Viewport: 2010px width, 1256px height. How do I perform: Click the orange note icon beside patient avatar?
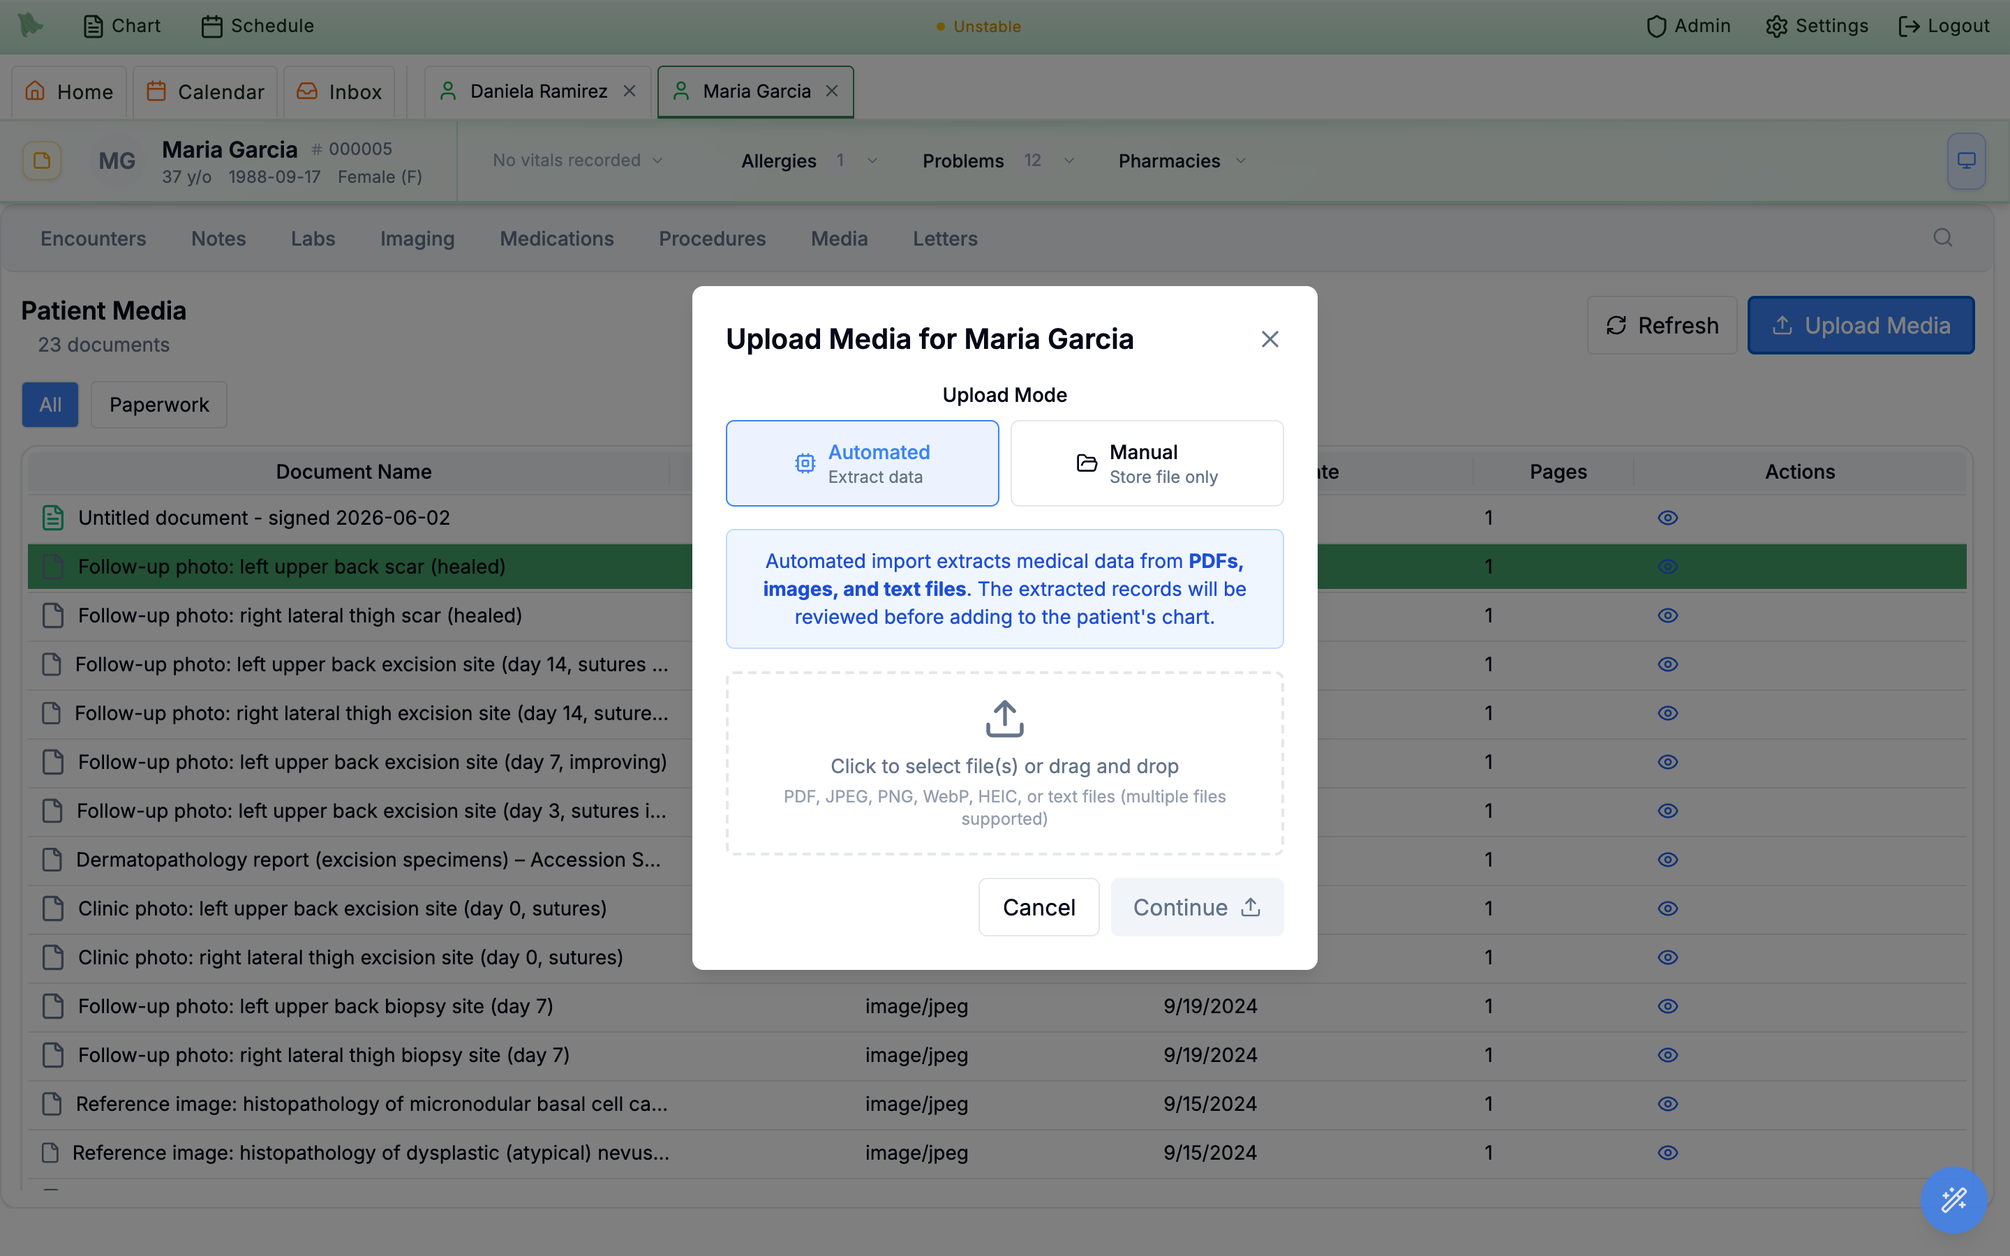(42, 160)
